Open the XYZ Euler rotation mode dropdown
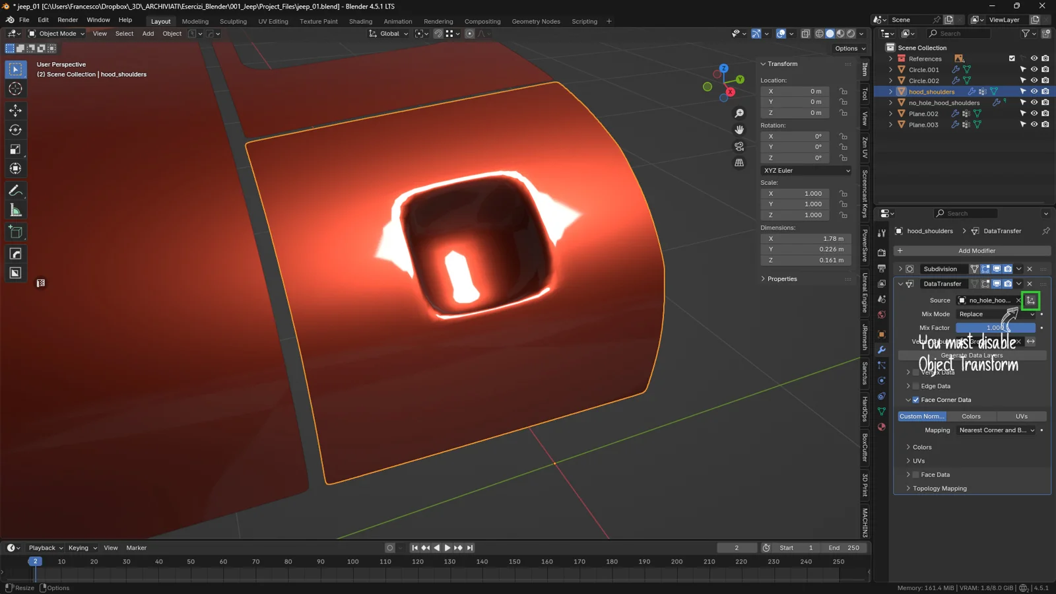This screenshot has width=1056, height=594. coord(807,170)
